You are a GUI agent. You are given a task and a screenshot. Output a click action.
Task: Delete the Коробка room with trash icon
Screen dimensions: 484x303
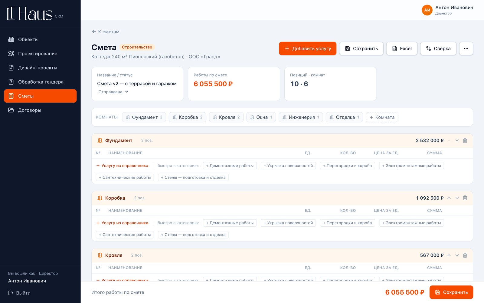pyautogui.click(x=465, y=198)
